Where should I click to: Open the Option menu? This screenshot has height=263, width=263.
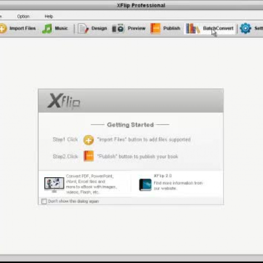pos(23,16)
